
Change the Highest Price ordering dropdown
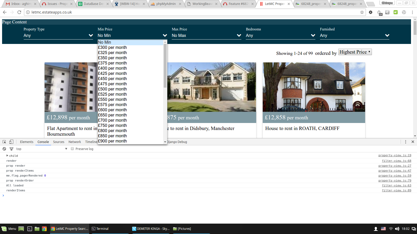(355, 52)
